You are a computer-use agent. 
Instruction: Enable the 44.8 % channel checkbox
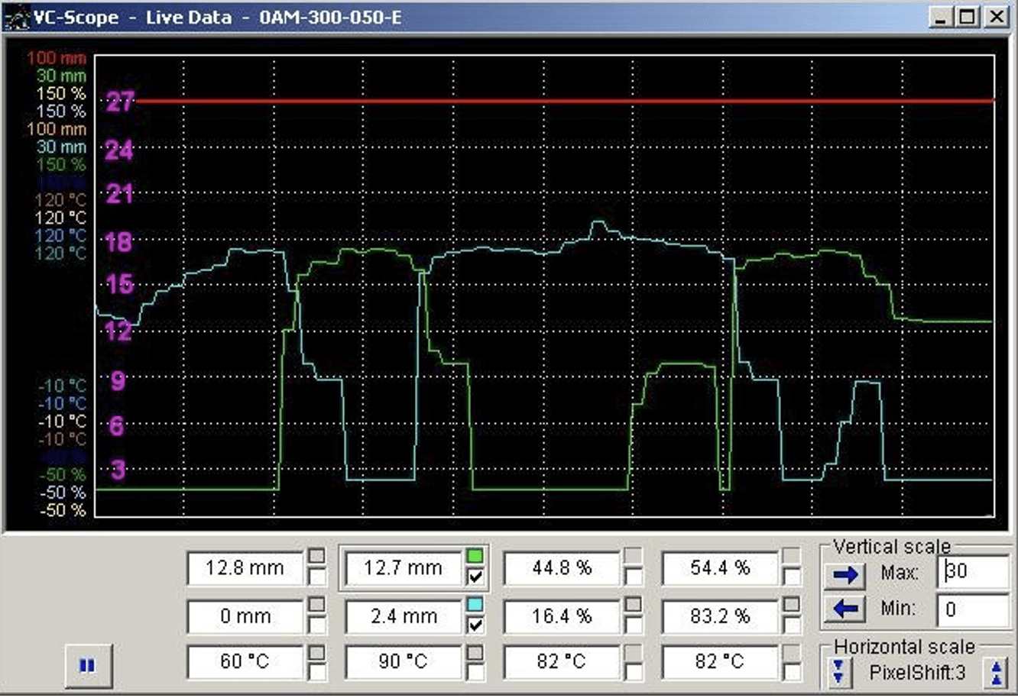[x=633, y=577]
